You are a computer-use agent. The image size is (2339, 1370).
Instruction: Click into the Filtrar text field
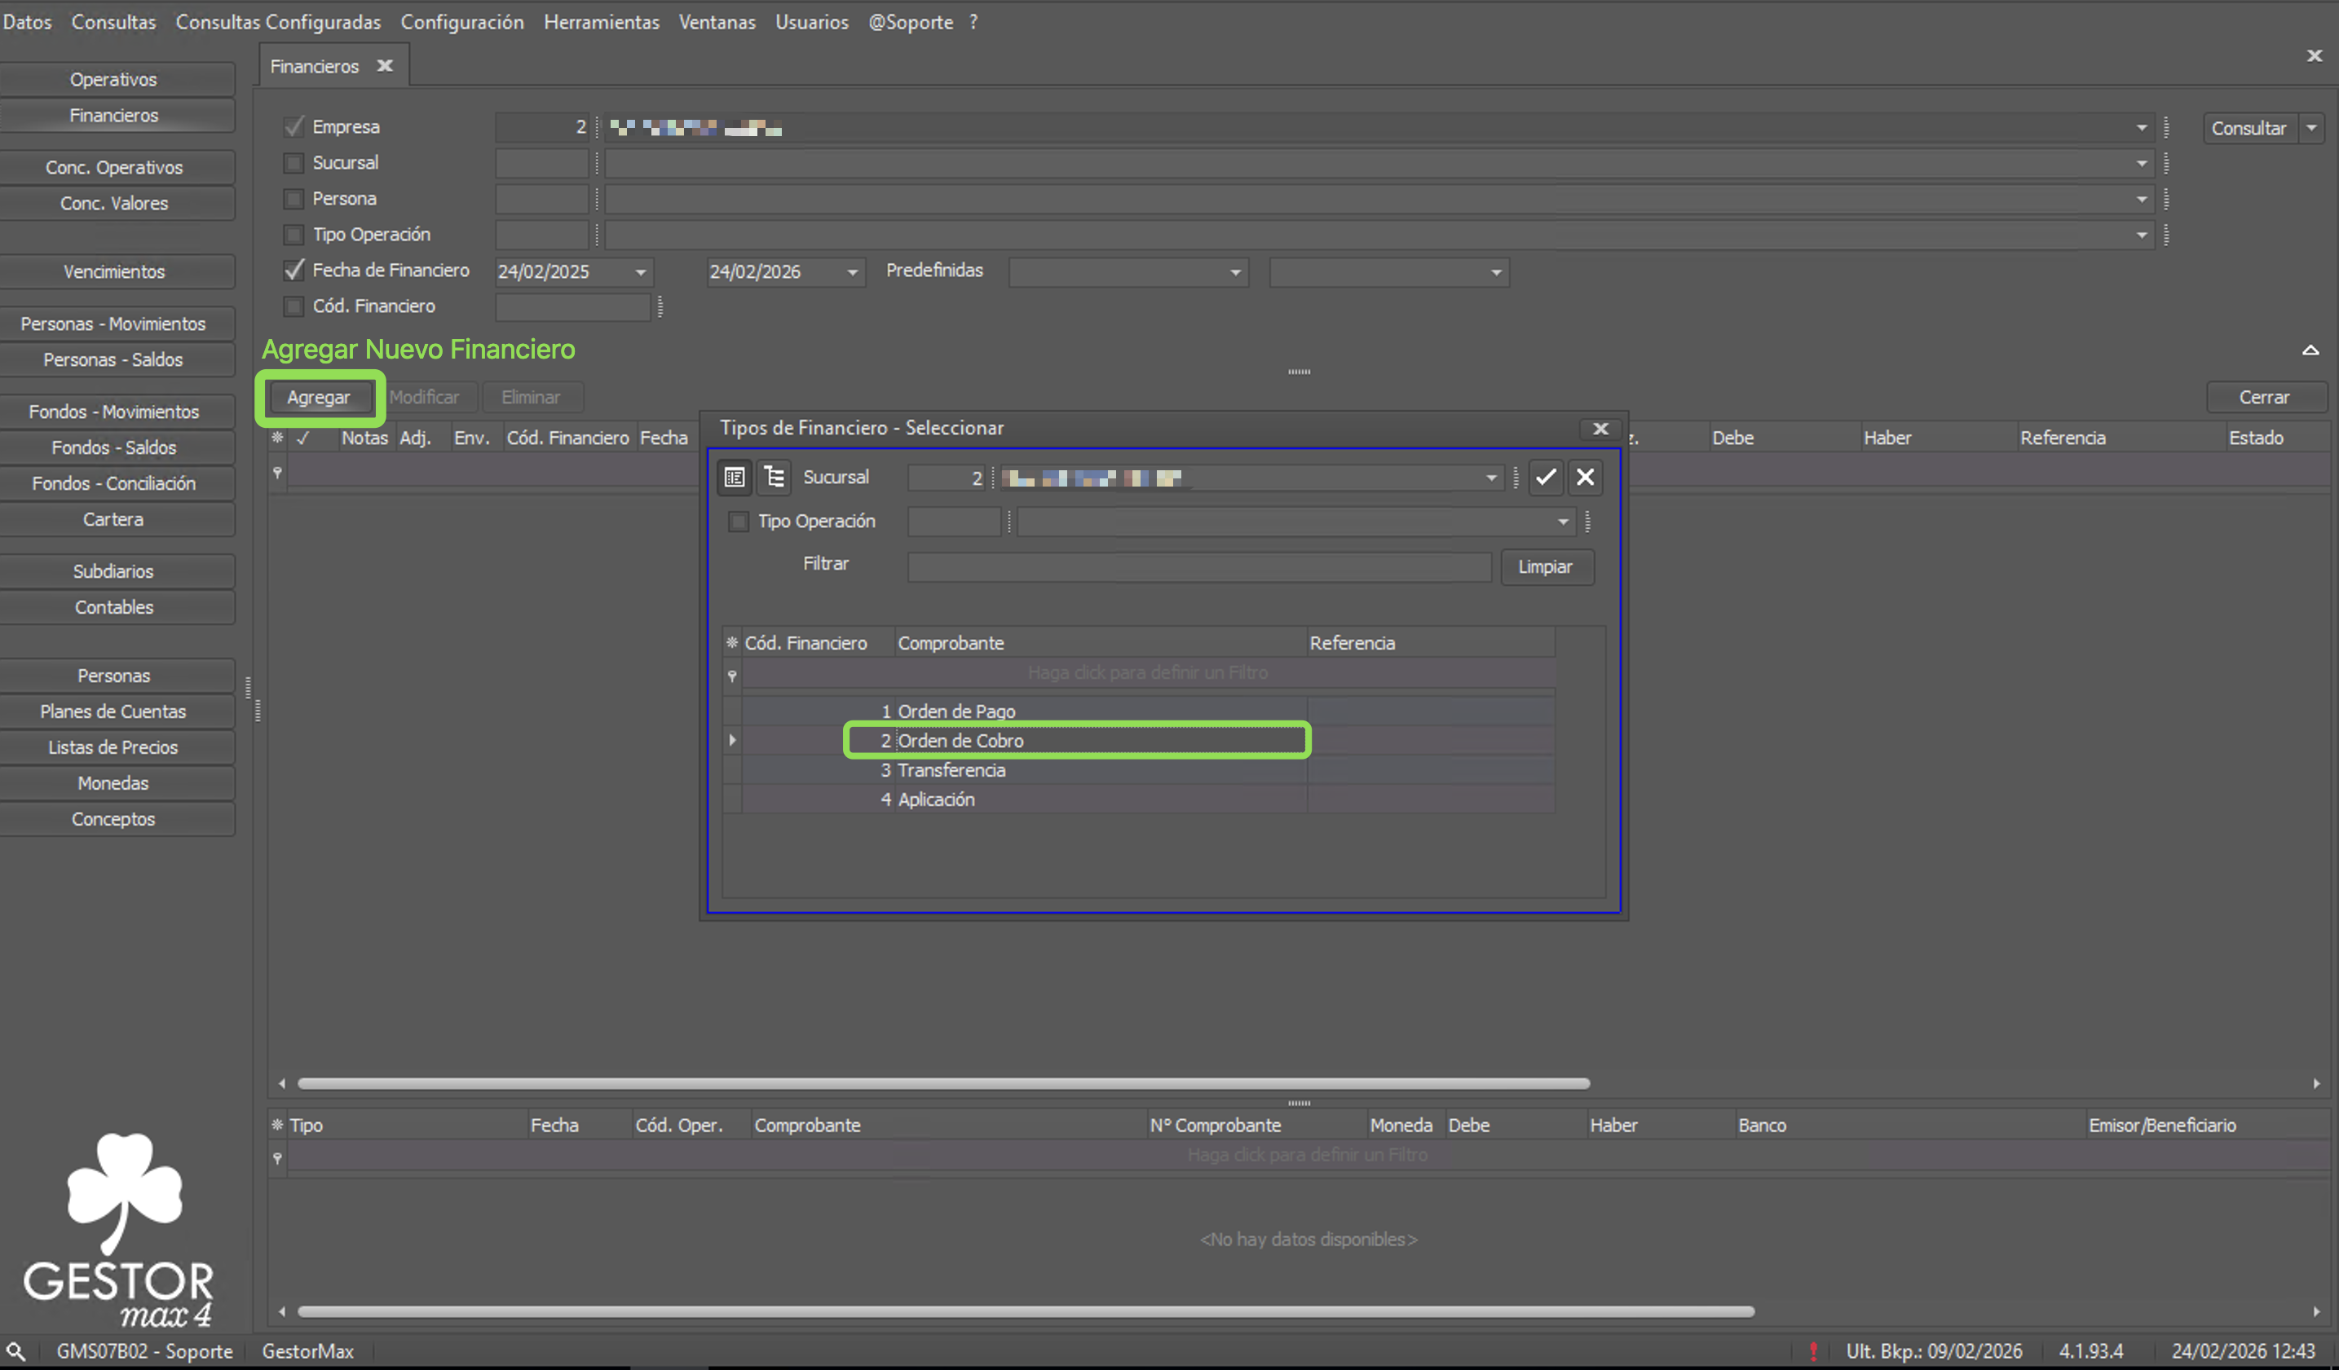click(x=1198, y=566)
